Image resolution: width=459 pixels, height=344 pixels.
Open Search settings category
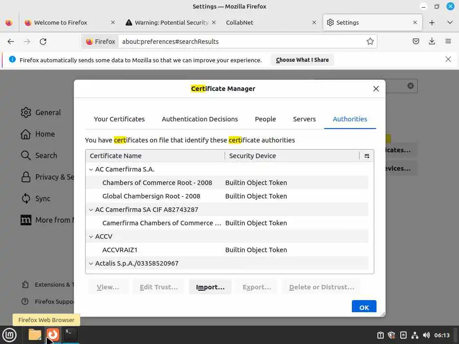point(39,155)
